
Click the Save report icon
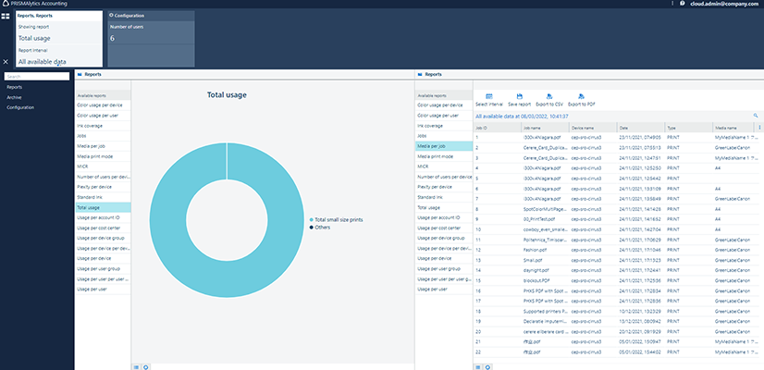coord(519,96)
